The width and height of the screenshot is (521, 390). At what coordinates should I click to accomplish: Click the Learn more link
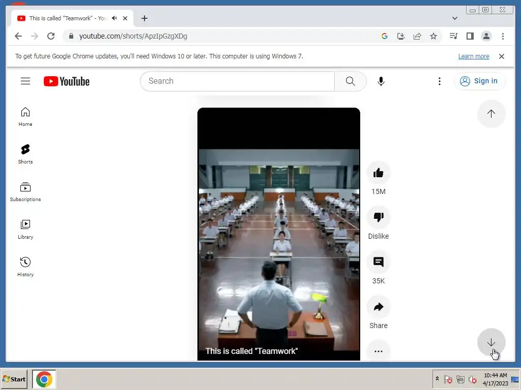[474, 56]
